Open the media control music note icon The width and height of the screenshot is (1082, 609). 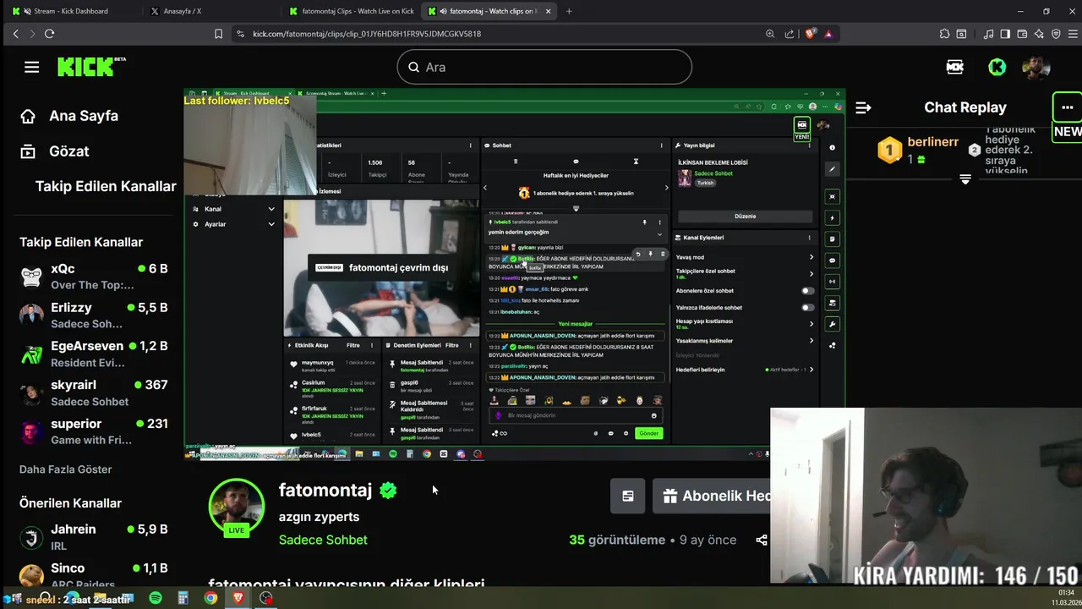click(988, 34)
